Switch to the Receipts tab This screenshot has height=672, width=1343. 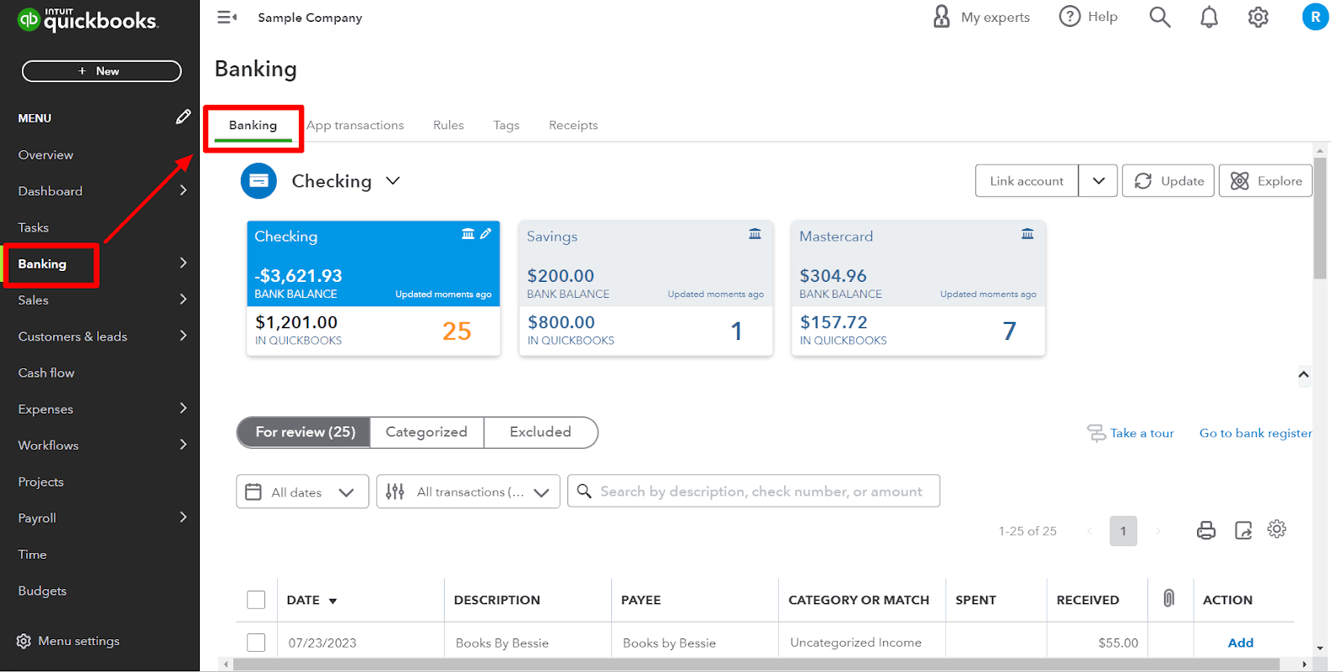573,125
